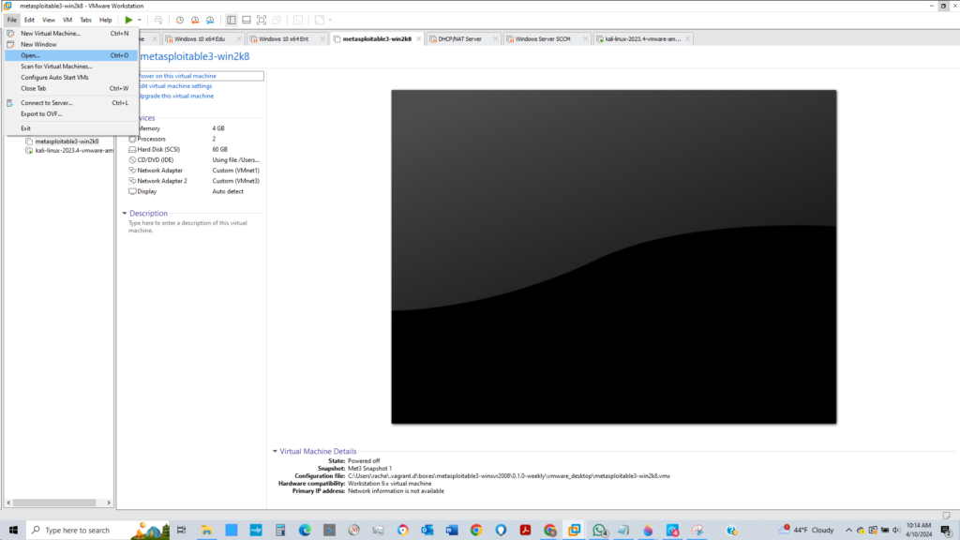Click the console view toolbar icon

(x=298, y=21)
